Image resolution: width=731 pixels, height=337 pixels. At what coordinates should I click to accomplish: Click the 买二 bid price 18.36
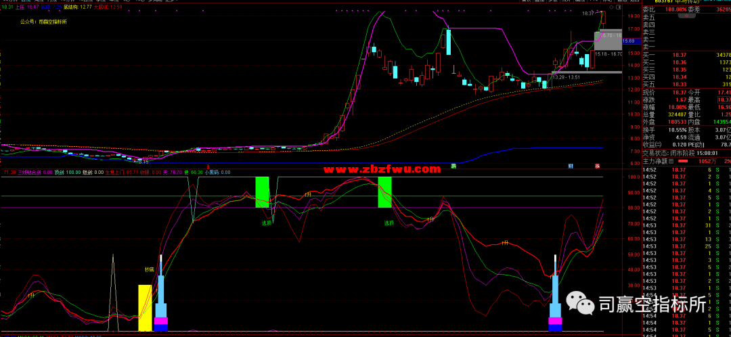[678, 62]
